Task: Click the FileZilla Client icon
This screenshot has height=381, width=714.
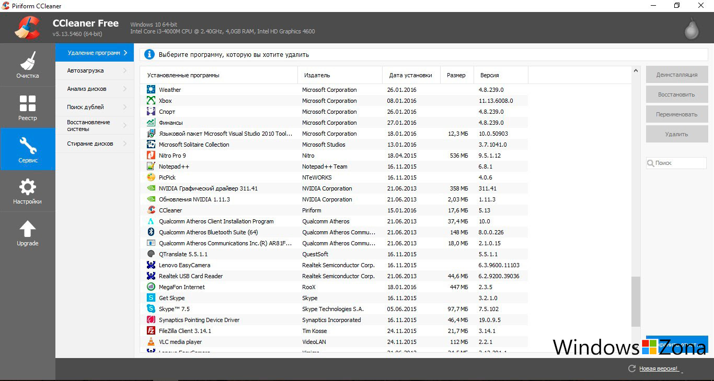Action: click(151, 330)
